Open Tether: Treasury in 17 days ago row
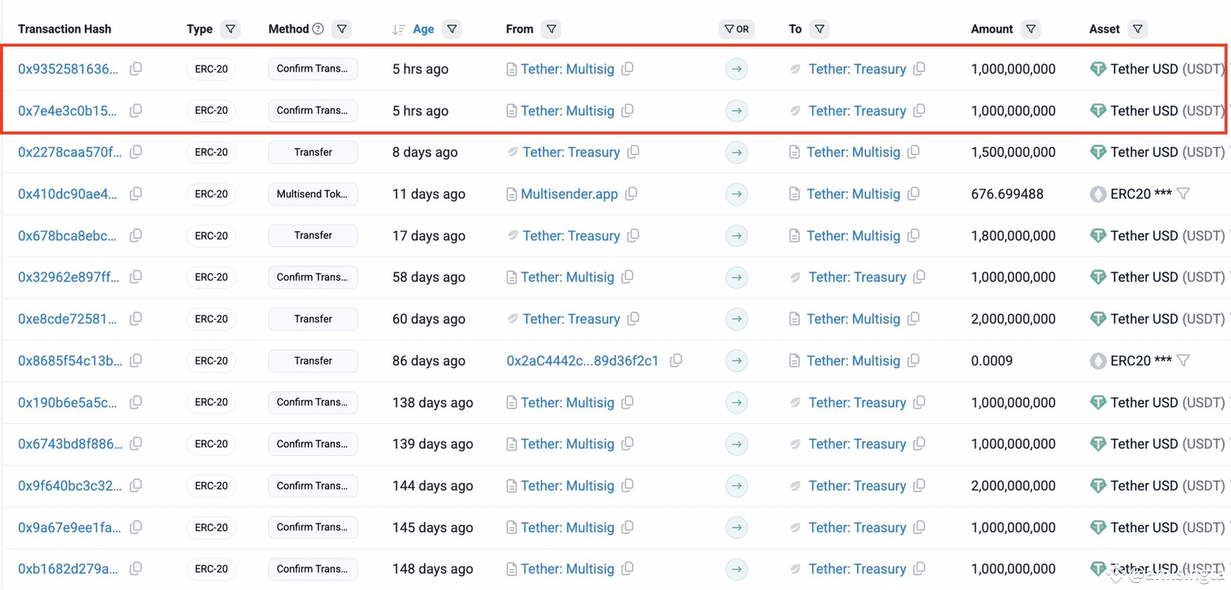 571,236
